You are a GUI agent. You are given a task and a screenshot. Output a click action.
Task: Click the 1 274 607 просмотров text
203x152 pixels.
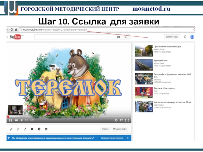tap(162, 82)
